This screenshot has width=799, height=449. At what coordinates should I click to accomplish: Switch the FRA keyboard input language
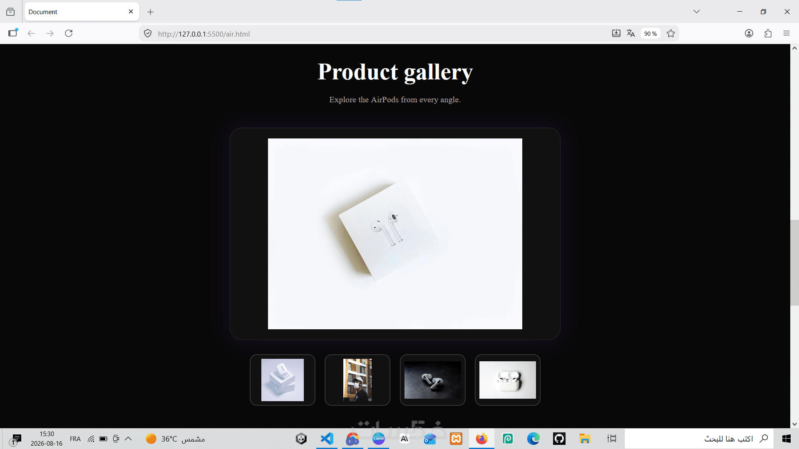pos(75,439)
